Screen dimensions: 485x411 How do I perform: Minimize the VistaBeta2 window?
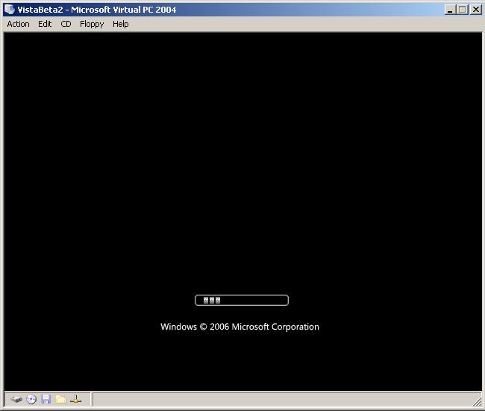click(450, 10)
